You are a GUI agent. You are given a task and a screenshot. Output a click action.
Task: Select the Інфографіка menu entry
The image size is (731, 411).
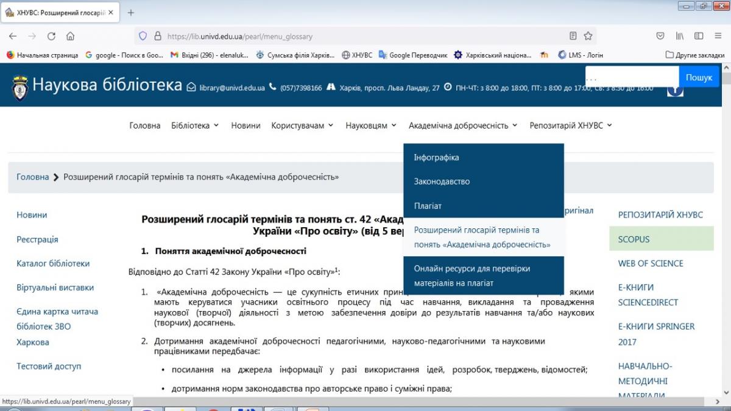436,157
